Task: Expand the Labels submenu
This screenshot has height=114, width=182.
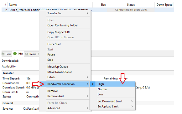Action: point(68,77)
